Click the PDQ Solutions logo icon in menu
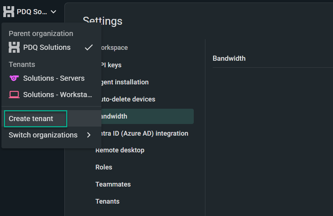Screen dimensions: 333x216 14,47
